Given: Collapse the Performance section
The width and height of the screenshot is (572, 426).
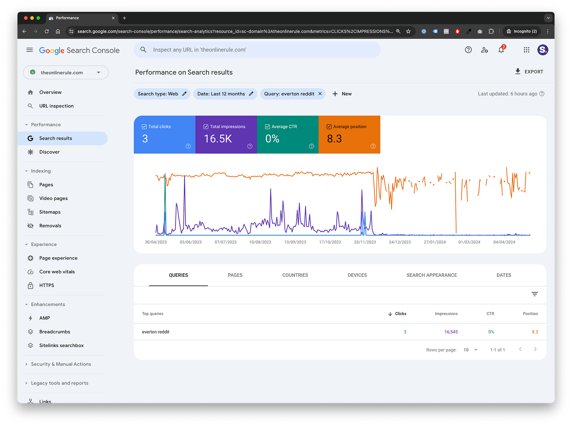Looking at the screenshot, I should (x=26, y=125).
